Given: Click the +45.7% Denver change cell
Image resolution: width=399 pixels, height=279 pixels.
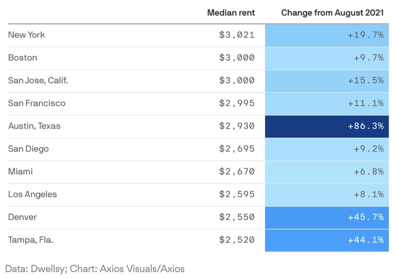Looking at the screenshot, I should (327, 217).
